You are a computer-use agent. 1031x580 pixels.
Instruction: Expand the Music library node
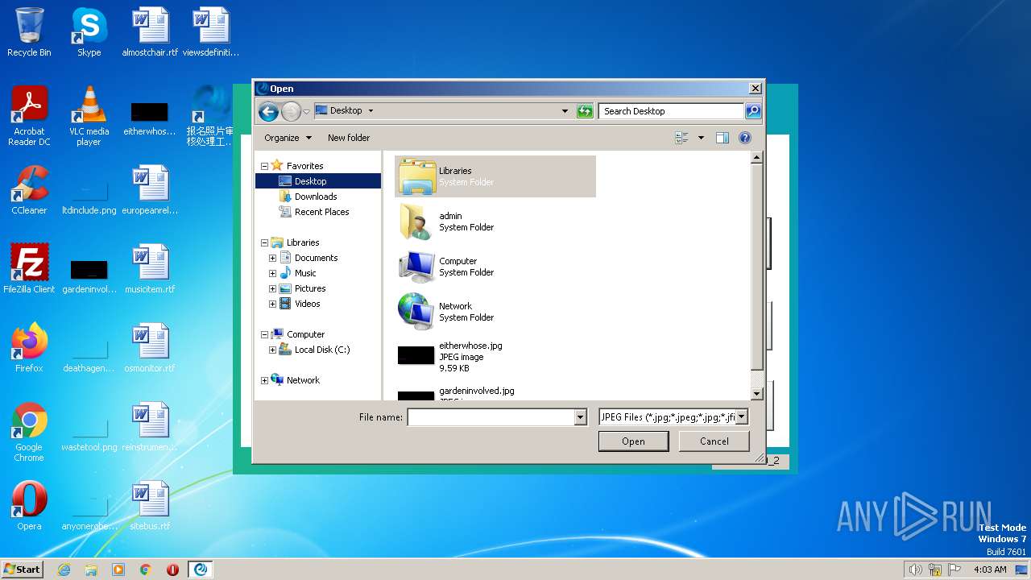[x=272, y=273]
